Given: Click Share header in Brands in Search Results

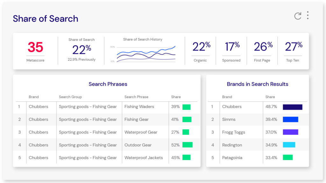Looking at the screenshot, I should pos(270,97).
